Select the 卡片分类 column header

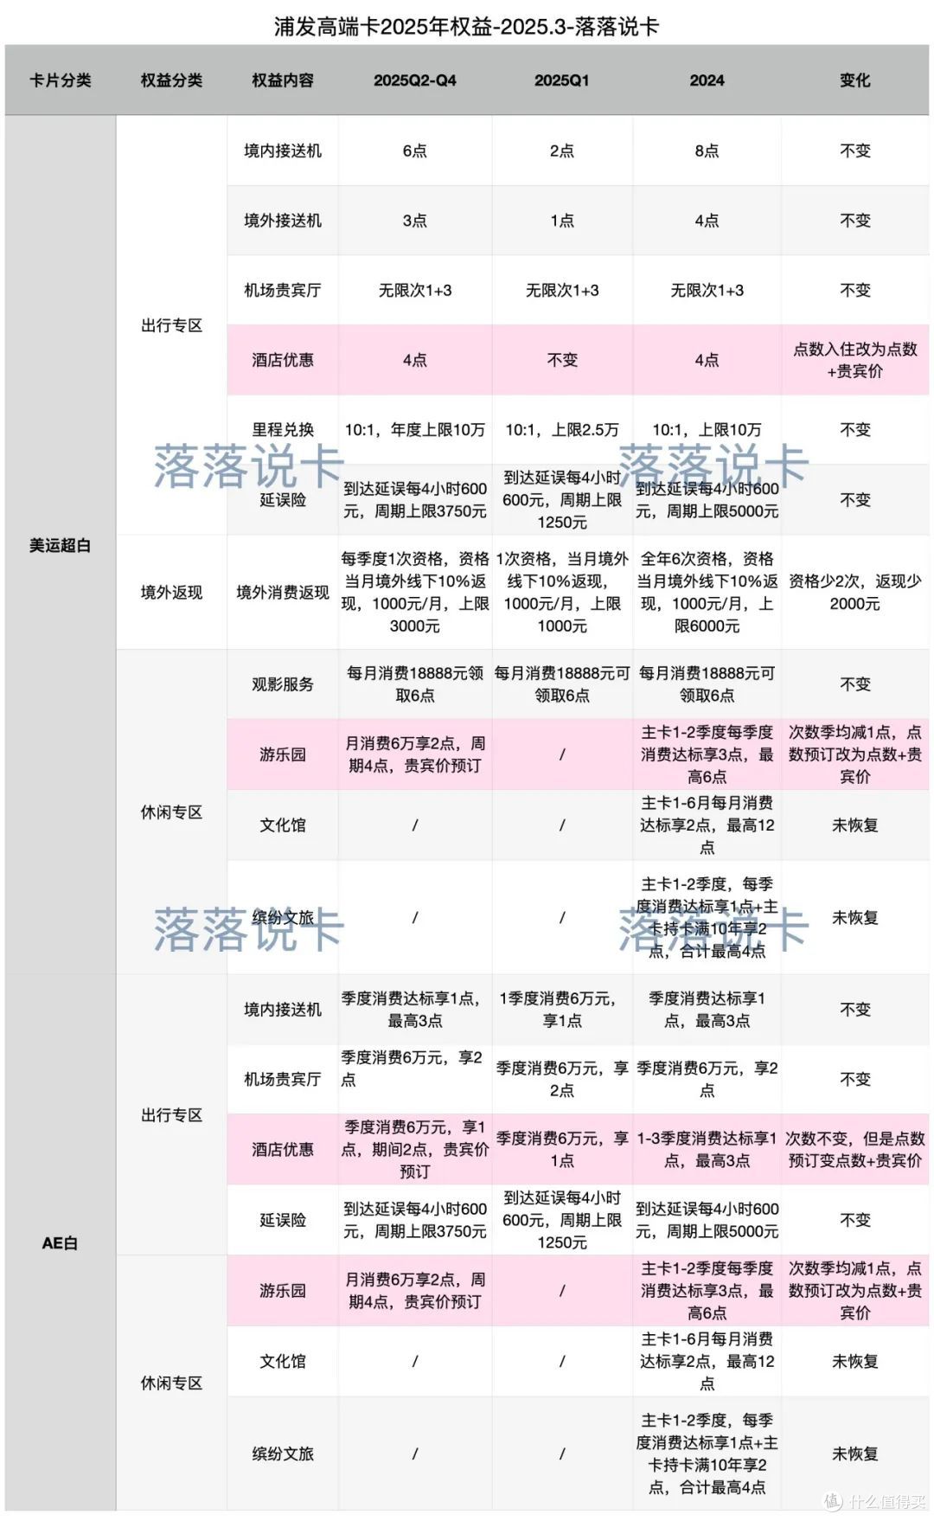60,80
